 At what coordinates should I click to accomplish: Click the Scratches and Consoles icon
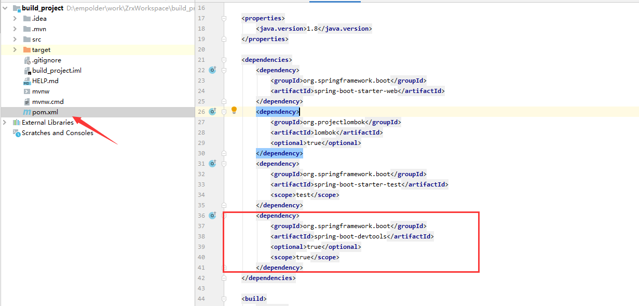click(17, 133)
